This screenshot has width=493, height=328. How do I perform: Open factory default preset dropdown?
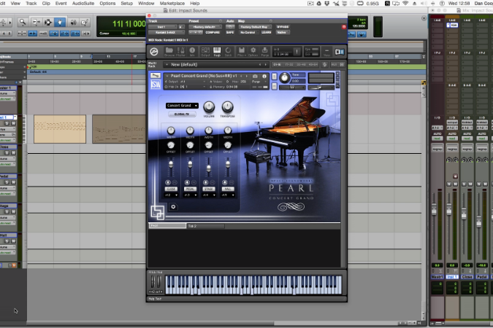(x=205, y=27)
